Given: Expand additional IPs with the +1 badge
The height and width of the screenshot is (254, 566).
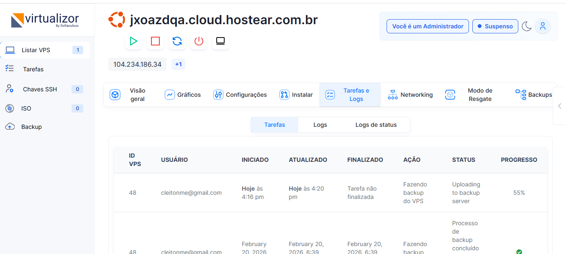Looking at the screenshot, I should tap(178, 64).
